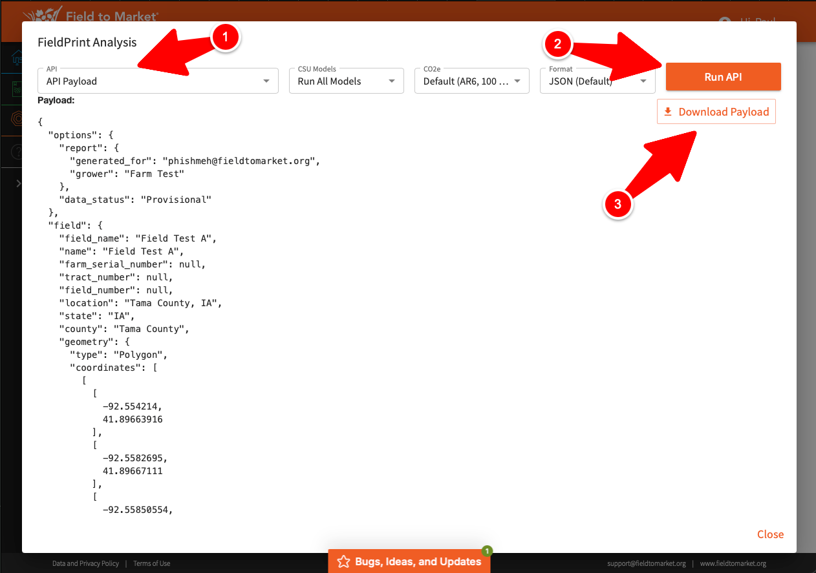Click the star icon in feedback banner

[x=343, y=561]
